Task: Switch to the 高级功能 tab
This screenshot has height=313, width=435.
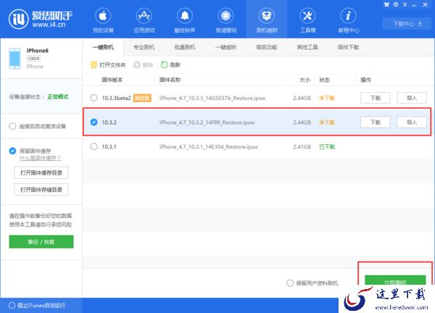Action: coord(267,47)
